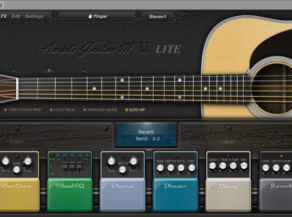Click the OverDrive Tone knob
The image size is (292, 217).
point(28,161)
